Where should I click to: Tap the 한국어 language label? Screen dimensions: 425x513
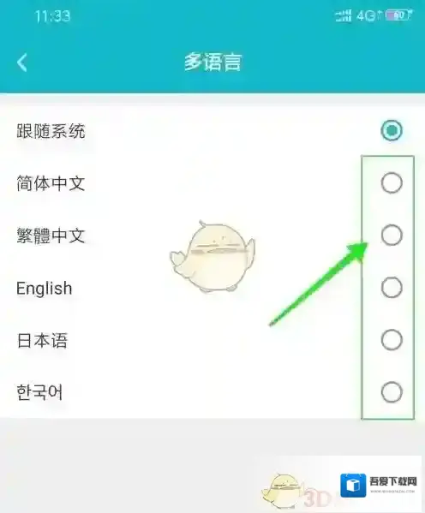39,392
